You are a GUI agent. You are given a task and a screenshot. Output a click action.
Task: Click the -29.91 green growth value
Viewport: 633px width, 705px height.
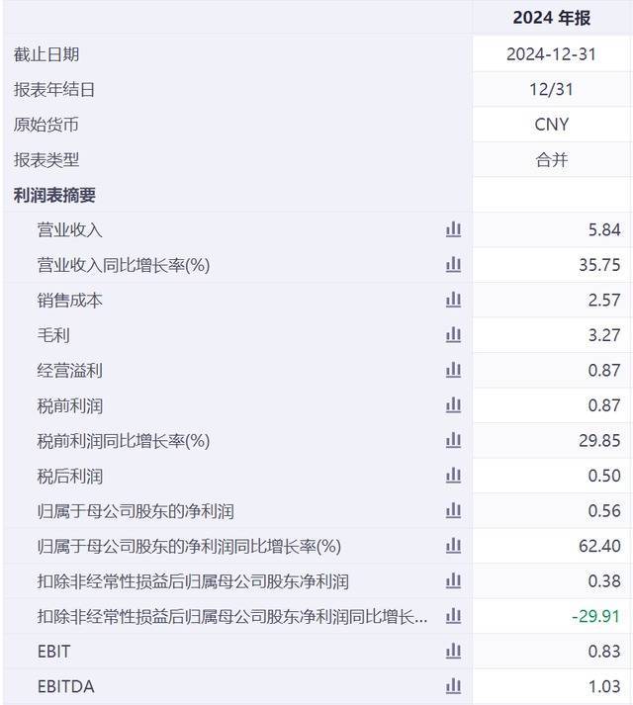pyautogui.click(x=595, y=616)
